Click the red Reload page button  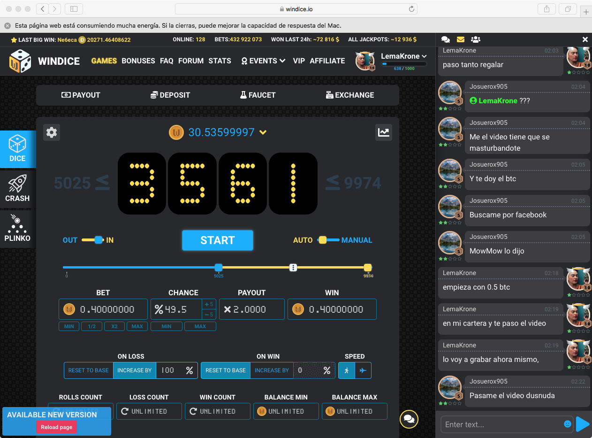(x=56, y=427)
